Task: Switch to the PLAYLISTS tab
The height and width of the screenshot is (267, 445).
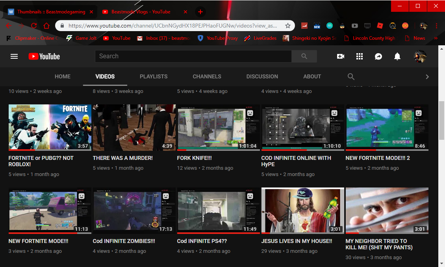Action: 154,76
